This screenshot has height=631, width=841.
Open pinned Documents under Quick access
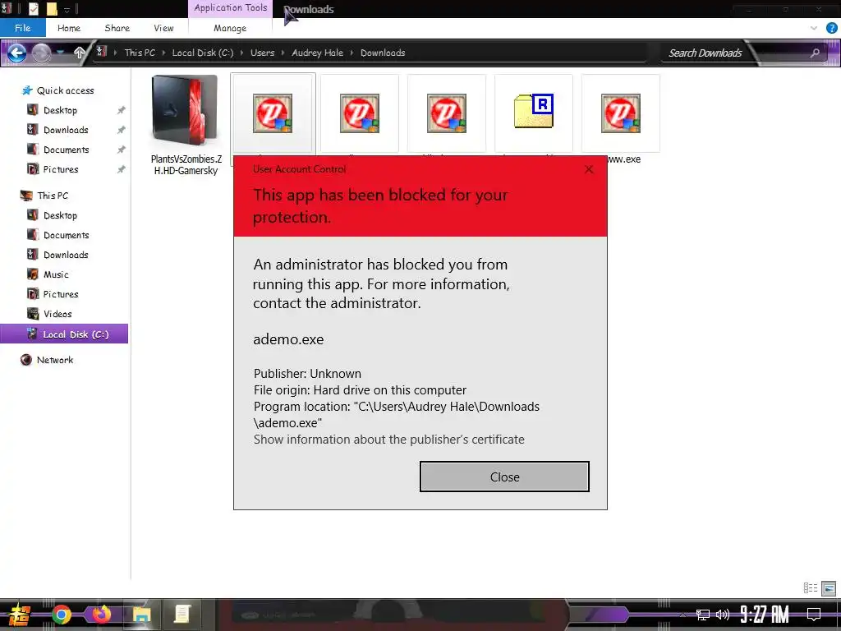tap(66, 150)
